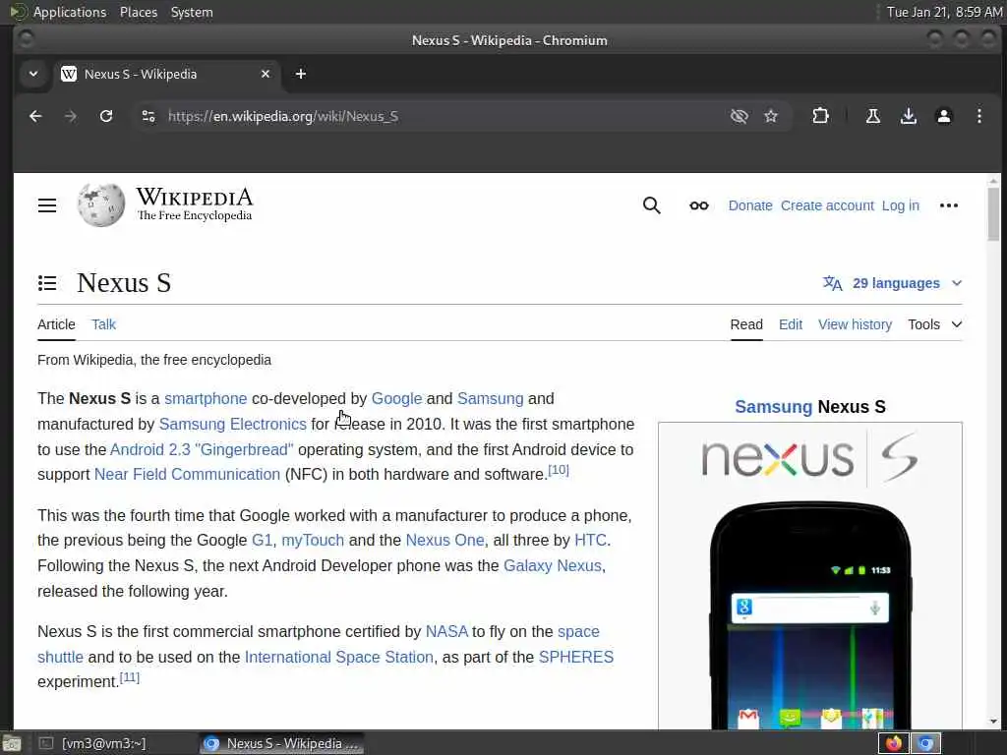1007x755 pixels.
Task: Follow the NASA link
Action: pos(446,632)
